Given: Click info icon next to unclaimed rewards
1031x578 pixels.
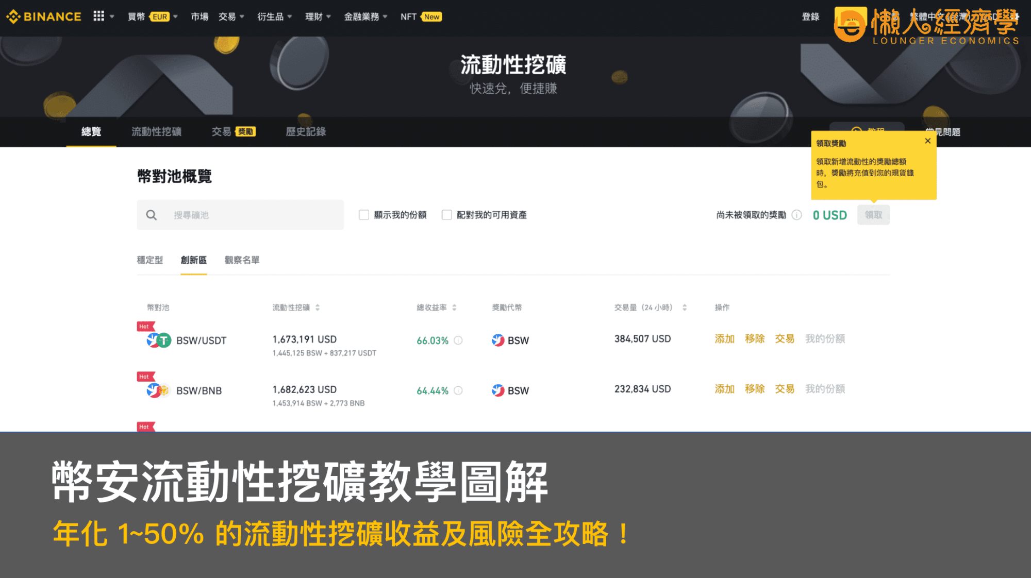Looking at the screenshot, I should click(796, 215).
